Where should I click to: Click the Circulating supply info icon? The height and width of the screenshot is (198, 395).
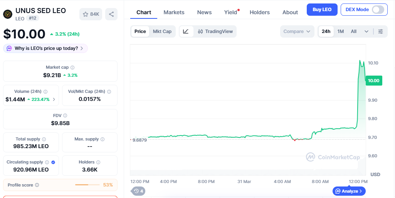pos(47,162)
